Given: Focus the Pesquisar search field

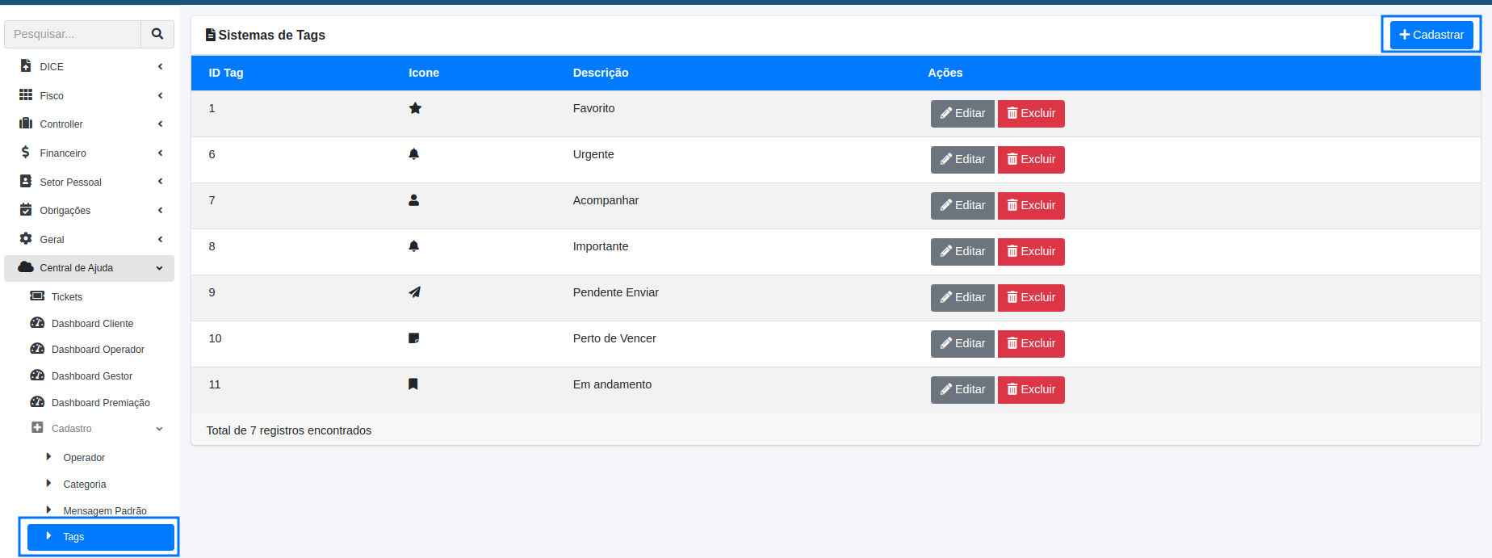Looking at the screenshot, I should (x=73, y=34).
